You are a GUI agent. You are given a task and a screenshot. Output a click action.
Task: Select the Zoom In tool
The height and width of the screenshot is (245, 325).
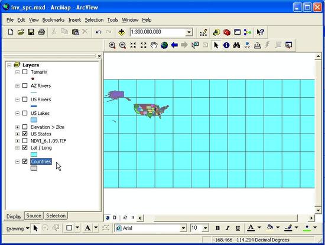pyautogui.click(x=112, y=45)
